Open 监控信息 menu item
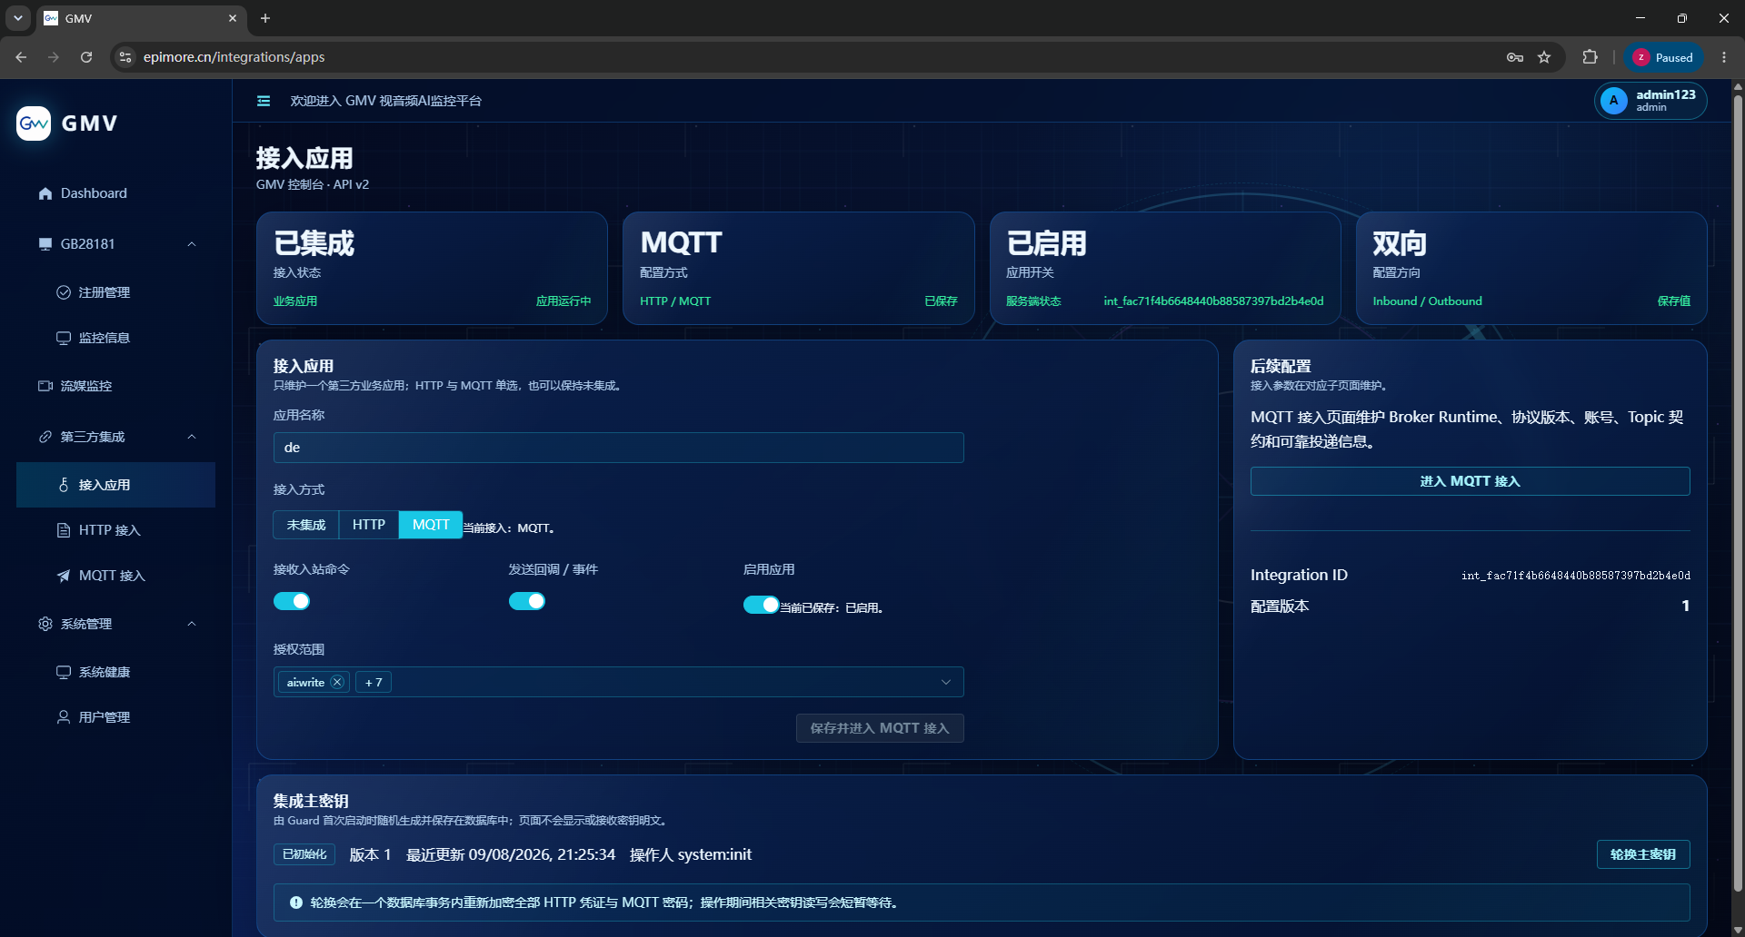This screenshot has width=1745, height=937. pyautogui.click(x=116, y=338)
